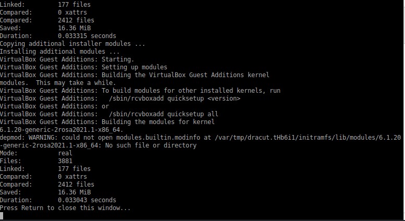The height and width of the screenshot is (221, 405).
Task: Click the "Press Return to close this window..." line
Action: [65, 208]
